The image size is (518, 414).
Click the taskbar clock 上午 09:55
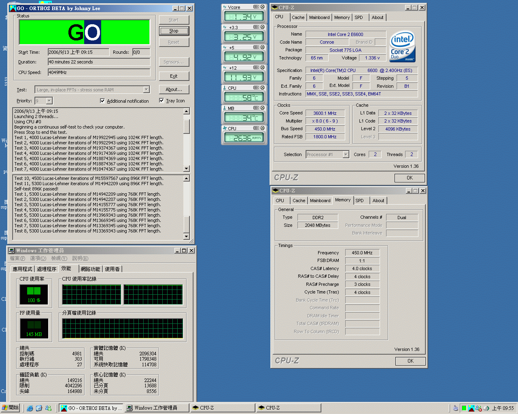pyautogui.click(x=503, y=408)
